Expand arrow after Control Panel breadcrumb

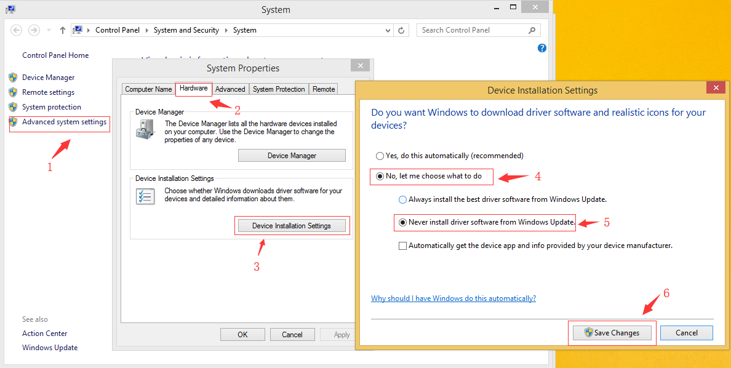click(147, 30)
